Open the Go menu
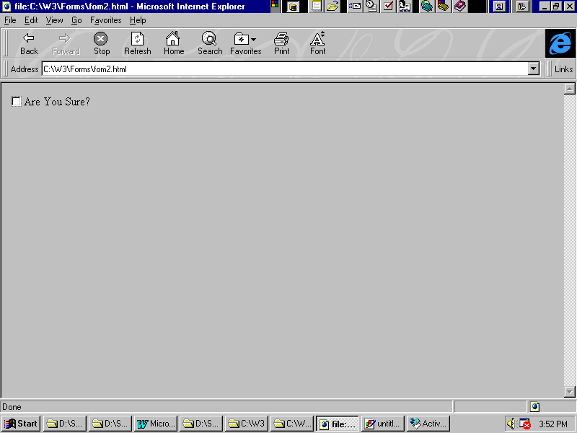The height and width of the screenshot is (433, 577). tap(76, 20)
